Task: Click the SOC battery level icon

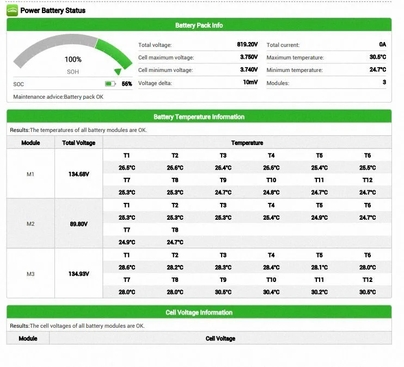Action: (x=111, y=84)
